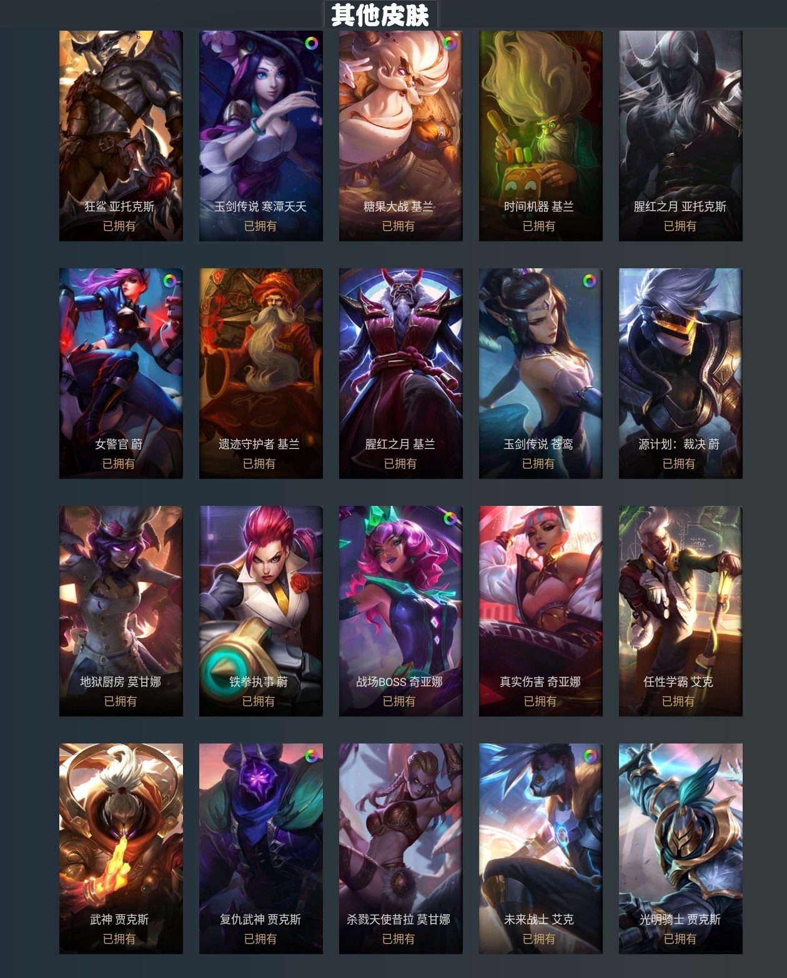Select the 光明骑士 贾克斯 skin card
Image resolution: width=787 pixels, height=978 pixels.
point(681,849)
